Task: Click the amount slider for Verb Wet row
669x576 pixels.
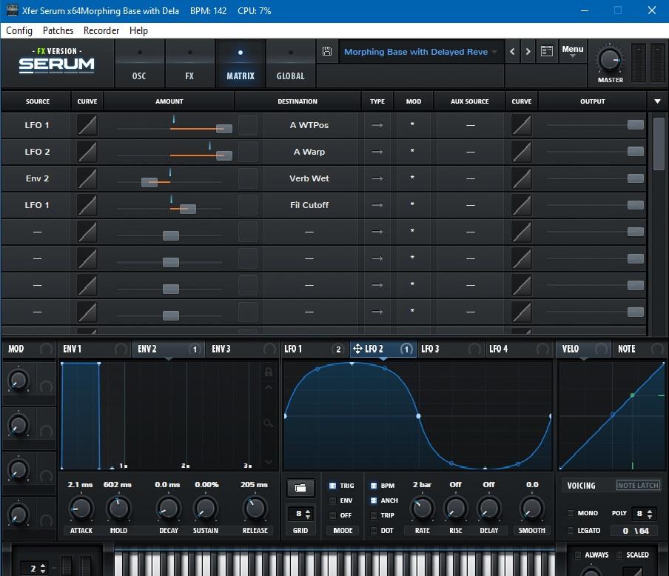Action: coord(149,182)
